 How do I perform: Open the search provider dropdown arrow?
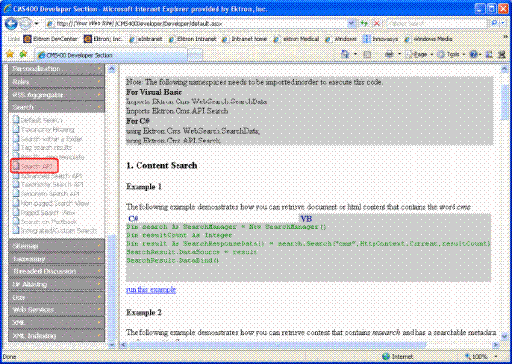[x=503, y=23]
